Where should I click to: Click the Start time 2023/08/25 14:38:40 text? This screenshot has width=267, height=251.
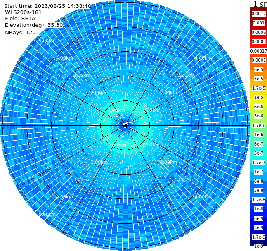pyautogui.click(x=47, y=6)
